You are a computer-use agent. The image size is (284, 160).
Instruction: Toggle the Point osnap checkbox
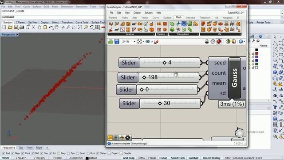point(23,153)
